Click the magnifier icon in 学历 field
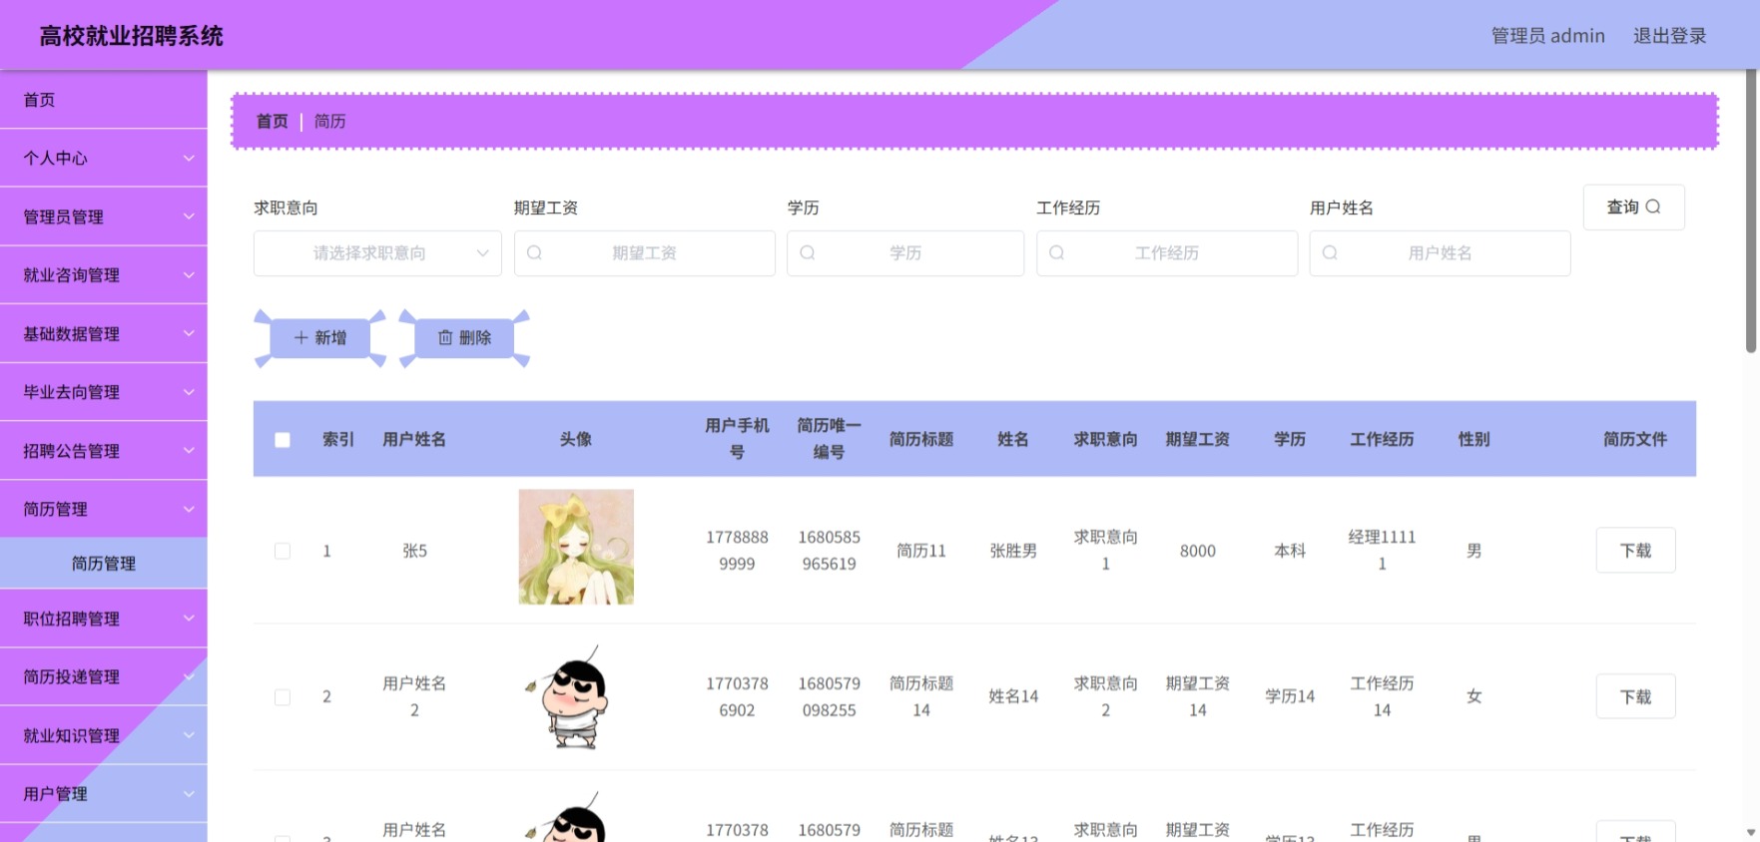 (x=808, y=253)
